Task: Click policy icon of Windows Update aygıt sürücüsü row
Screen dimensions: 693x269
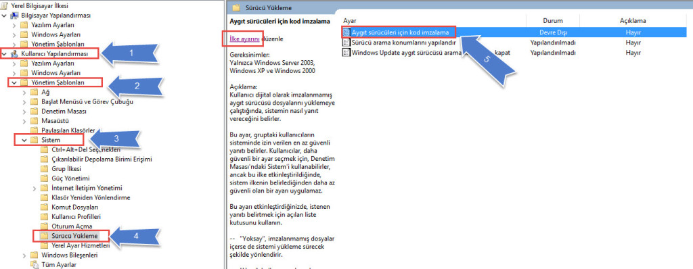Action: tap(346, 53)
